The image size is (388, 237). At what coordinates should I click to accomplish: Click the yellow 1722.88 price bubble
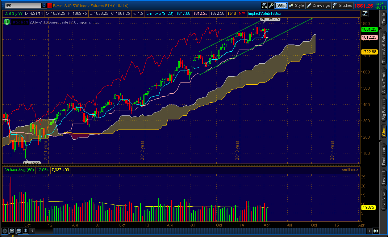coord(369,52)
